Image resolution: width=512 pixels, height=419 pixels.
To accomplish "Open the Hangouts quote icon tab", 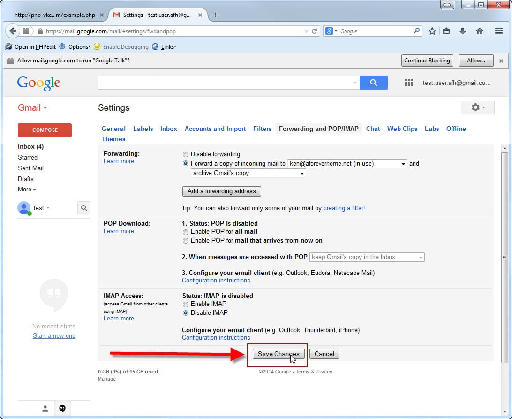I will point(62,408).
